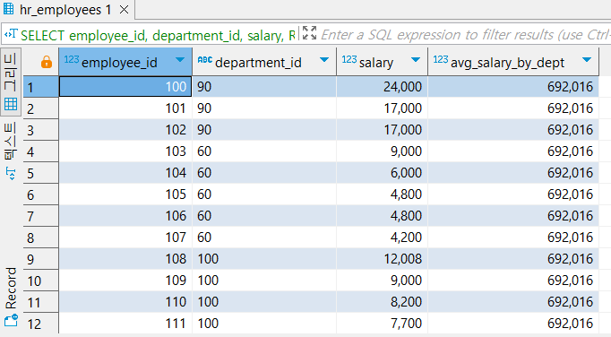Viewport: 611px width, 337px height.
Task: Select the department_id column header
Action: (x=264, y=62)
